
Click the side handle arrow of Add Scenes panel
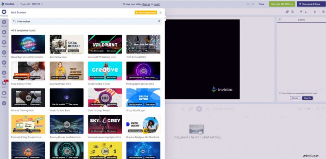(165, 18)
